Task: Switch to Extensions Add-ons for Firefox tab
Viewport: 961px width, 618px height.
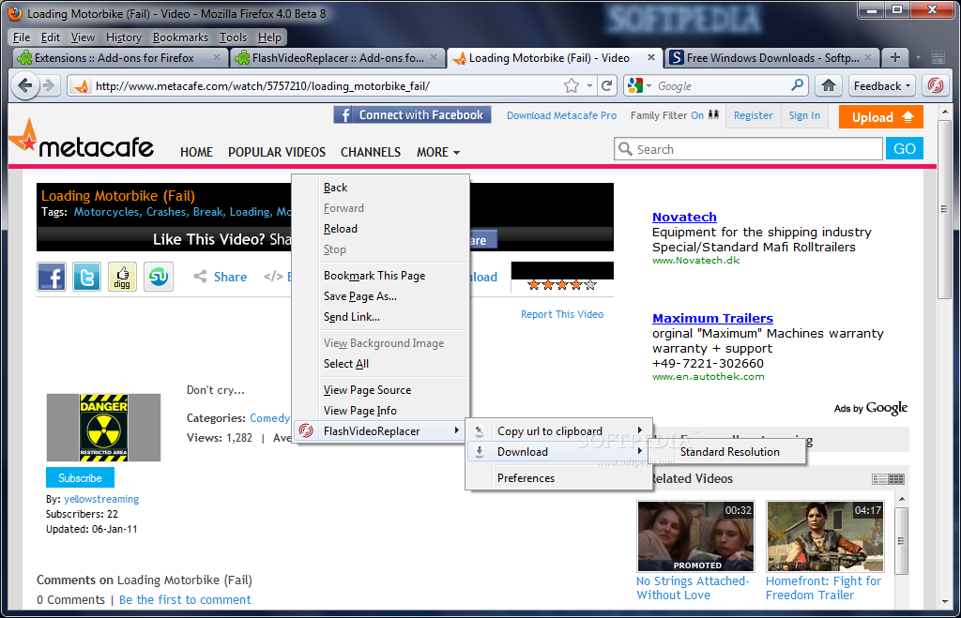Action: [119, 57]
